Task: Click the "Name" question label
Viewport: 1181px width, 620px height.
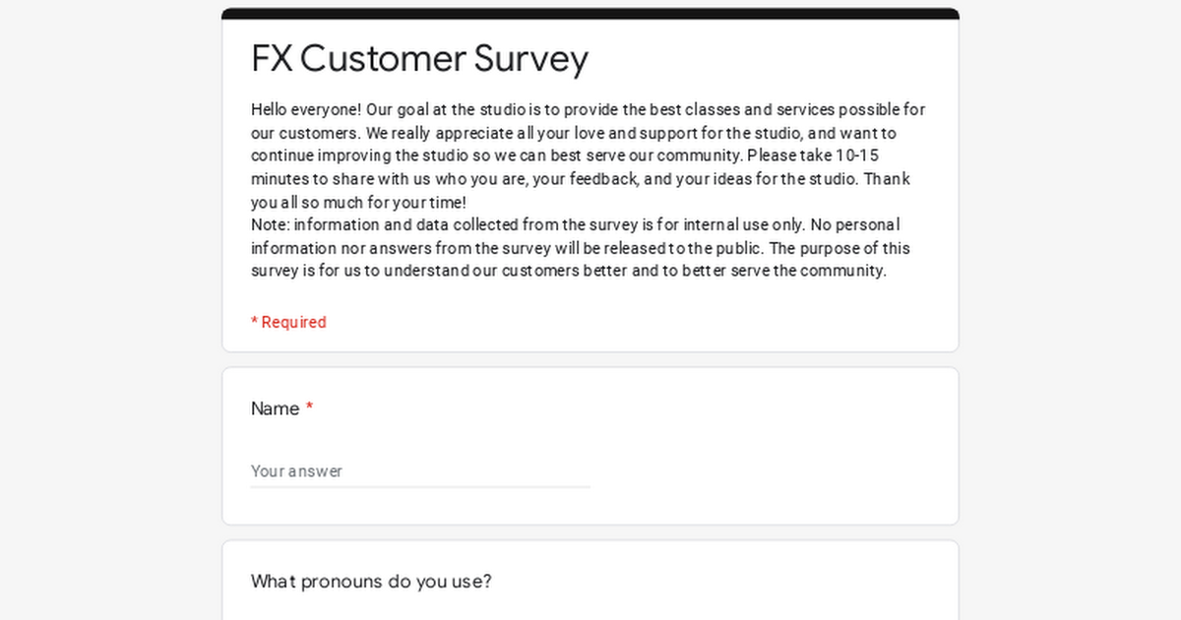Action: point(275,409)
